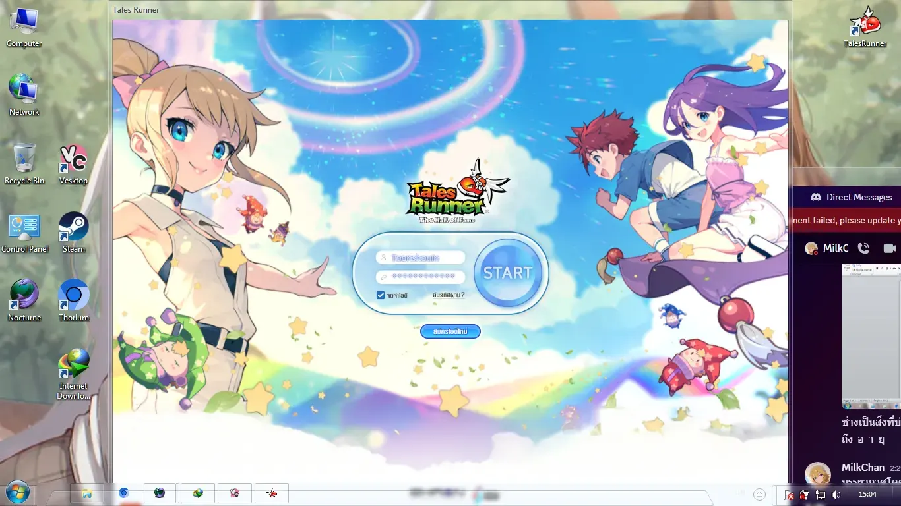Click the blue register new ID button
This screenshot has height=506, width=901.
click(450, 331)
